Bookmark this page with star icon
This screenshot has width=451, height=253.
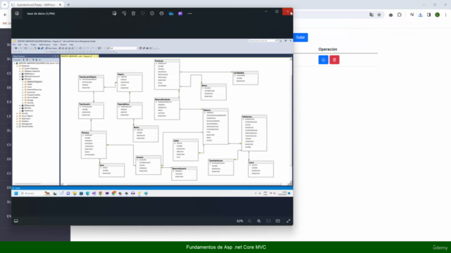tap(379, 15)
